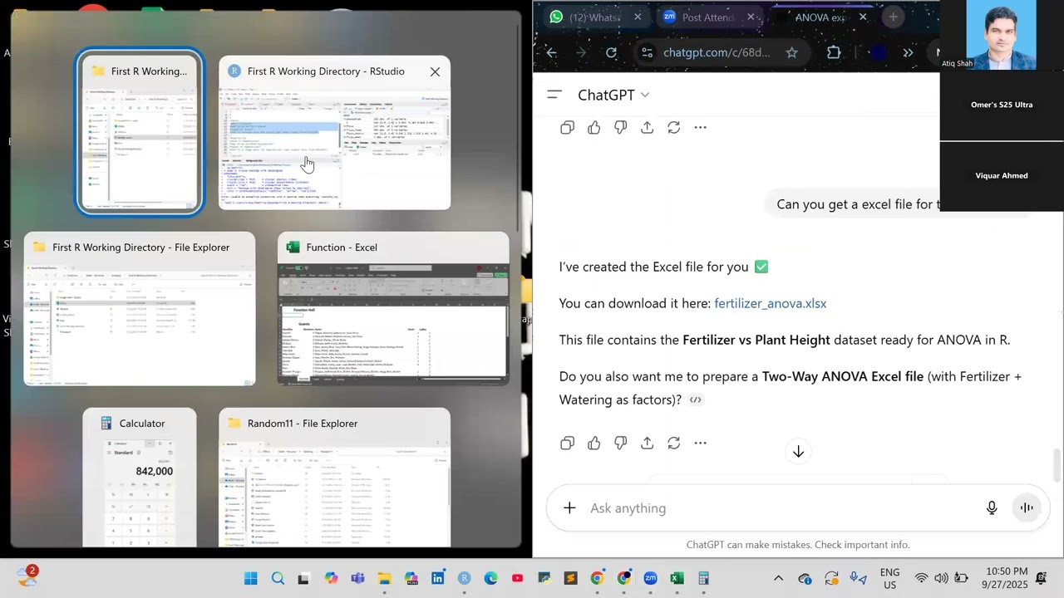Switch to First R Working Directory RStudio window

click(x=335, y=133)
